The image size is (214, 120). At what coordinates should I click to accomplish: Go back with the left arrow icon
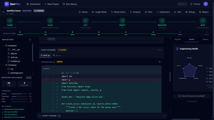(x=3, y=12)
